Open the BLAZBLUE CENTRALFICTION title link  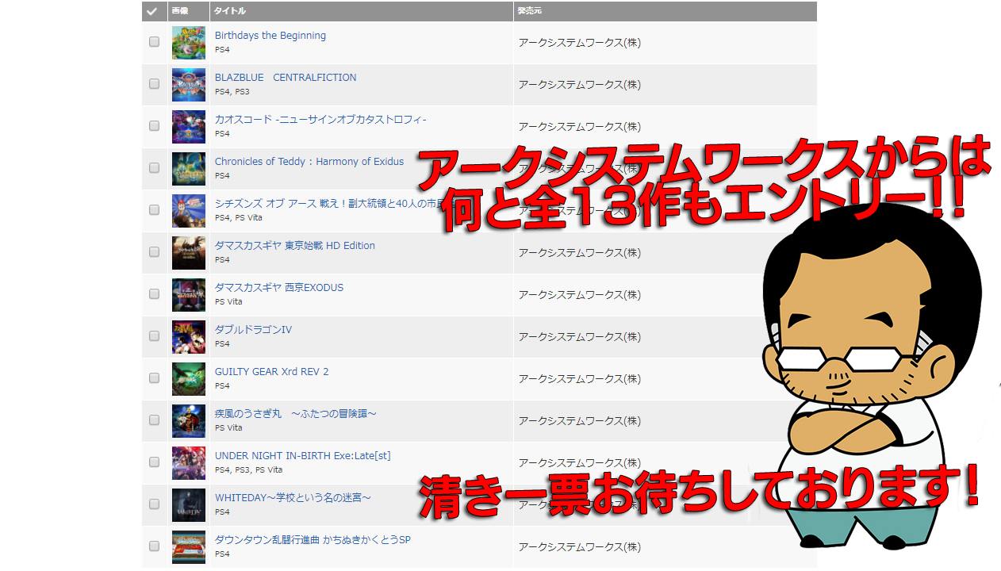286,78
